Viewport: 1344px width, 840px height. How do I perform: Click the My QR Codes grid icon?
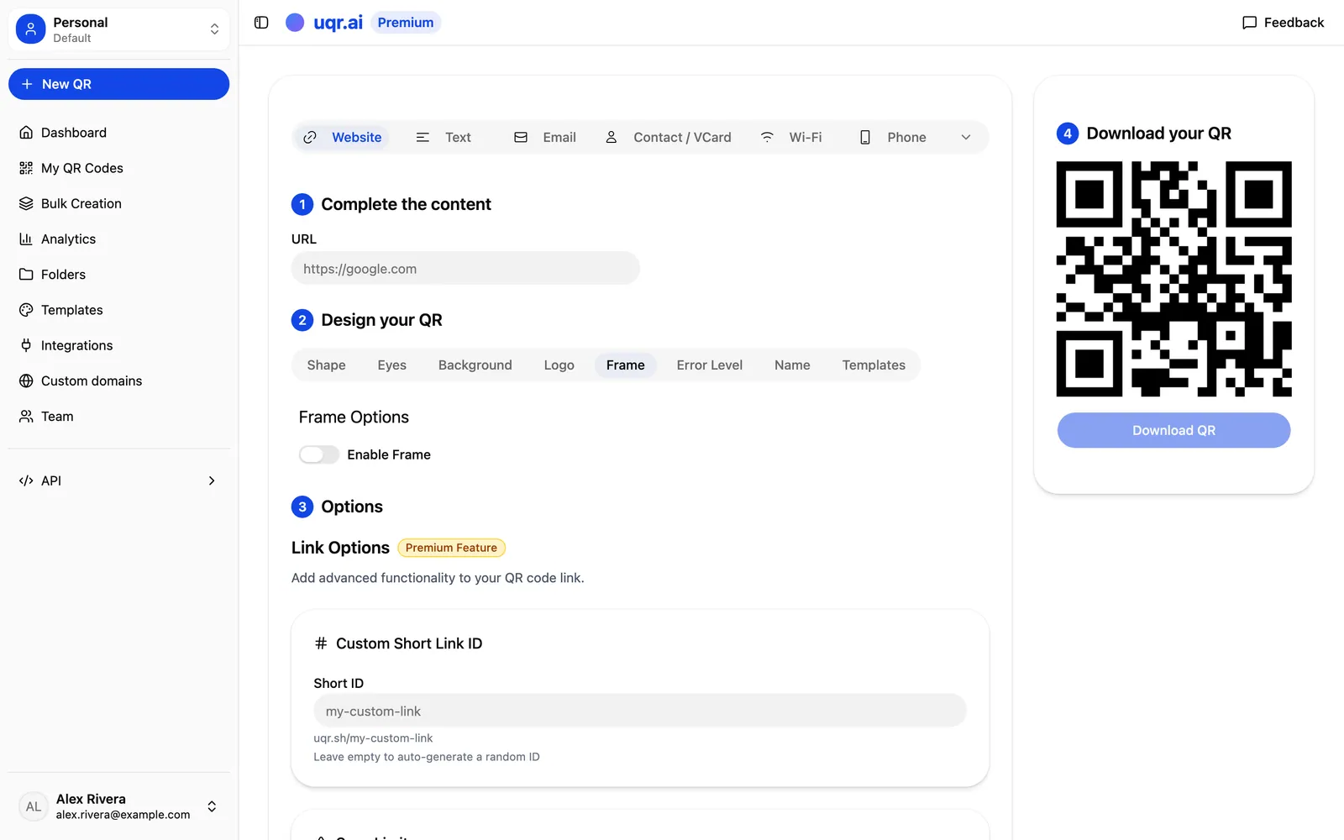pos(26,168)
